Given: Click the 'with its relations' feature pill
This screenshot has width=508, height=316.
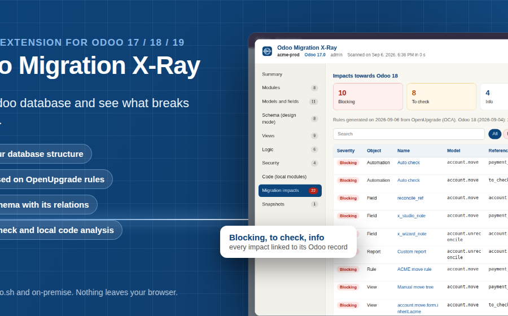Looking at the screenshot, I should (x=47, y=205).
